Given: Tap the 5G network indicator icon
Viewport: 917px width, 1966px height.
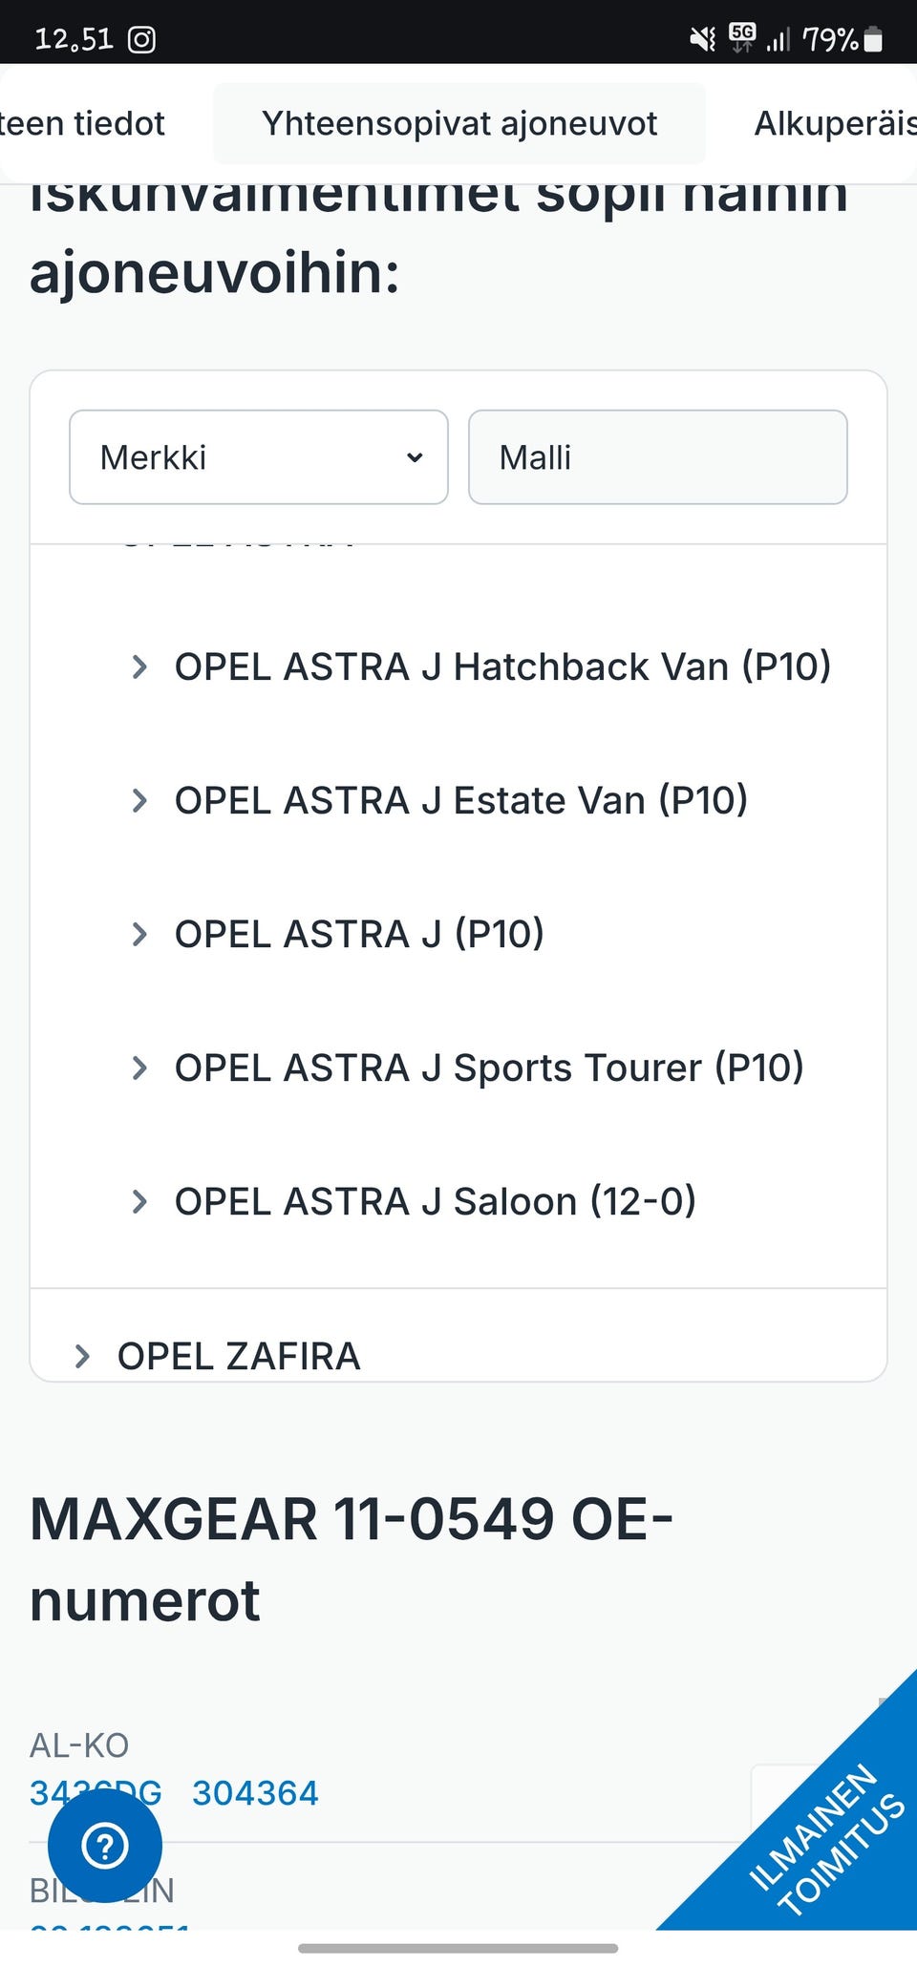Looking at the screenshot, I should pyautogui.click(x=741, y=37).
